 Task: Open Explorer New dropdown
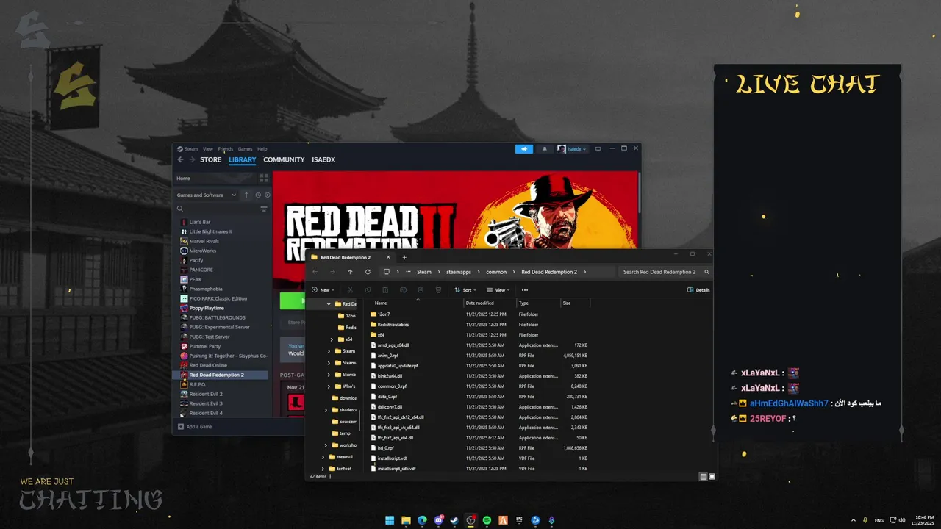point(321,290)
